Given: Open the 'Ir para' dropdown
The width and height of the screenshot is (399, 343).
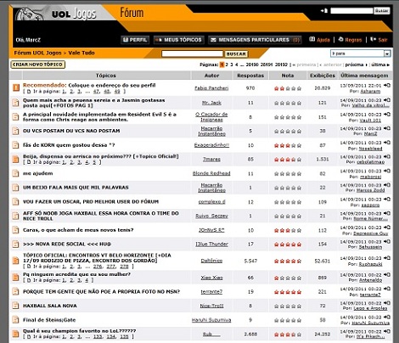Looking at the screenshot, I should (361, 53).
